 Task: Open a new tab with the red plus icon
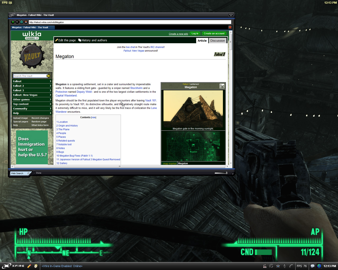(230, 27)
